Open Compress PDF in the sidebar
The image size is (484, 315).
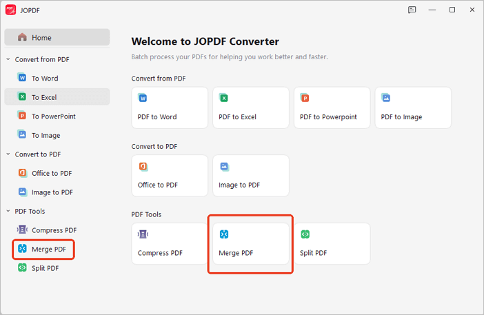pos(57,230)
